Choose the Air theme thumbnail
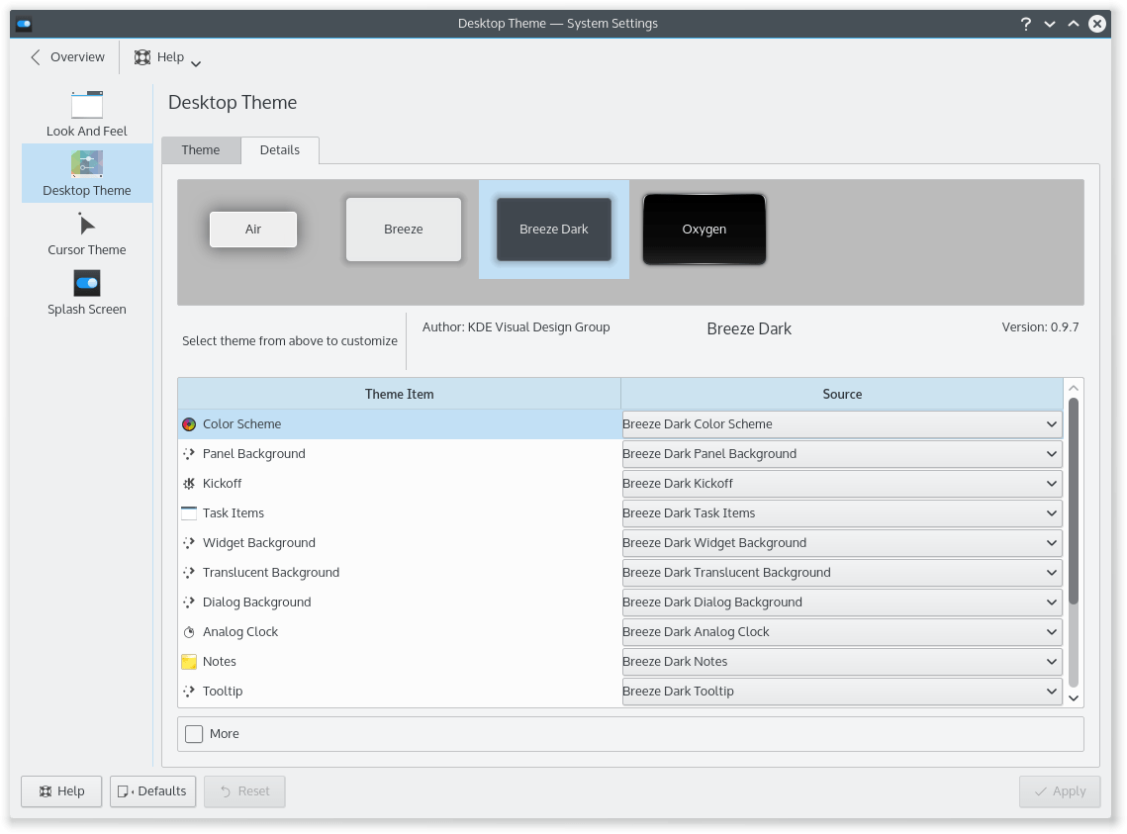 point(253,230)
